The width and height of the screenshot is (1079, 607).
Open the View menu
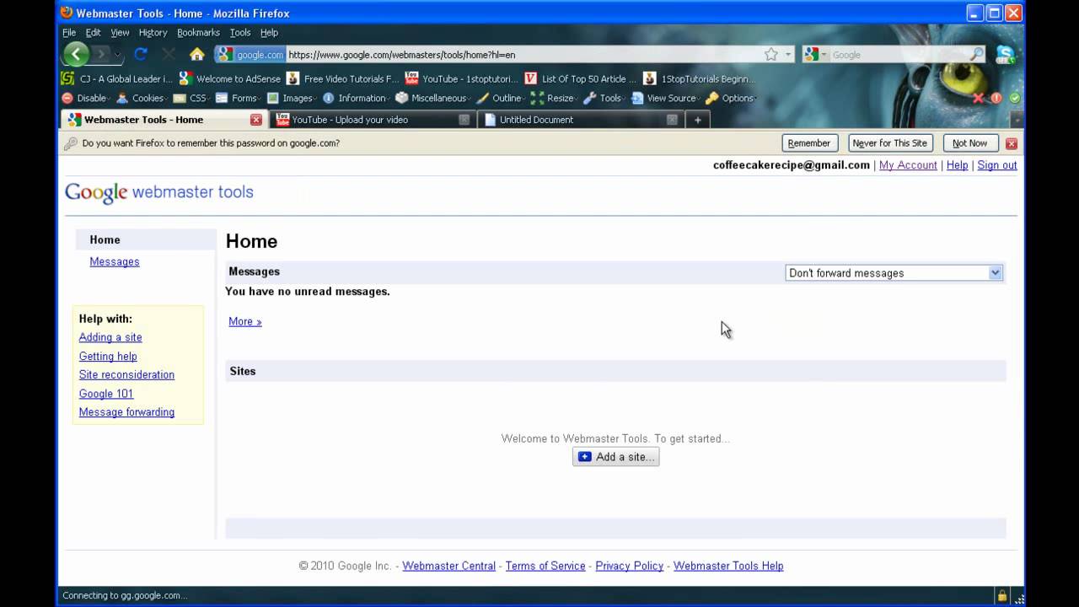[121, 33]
